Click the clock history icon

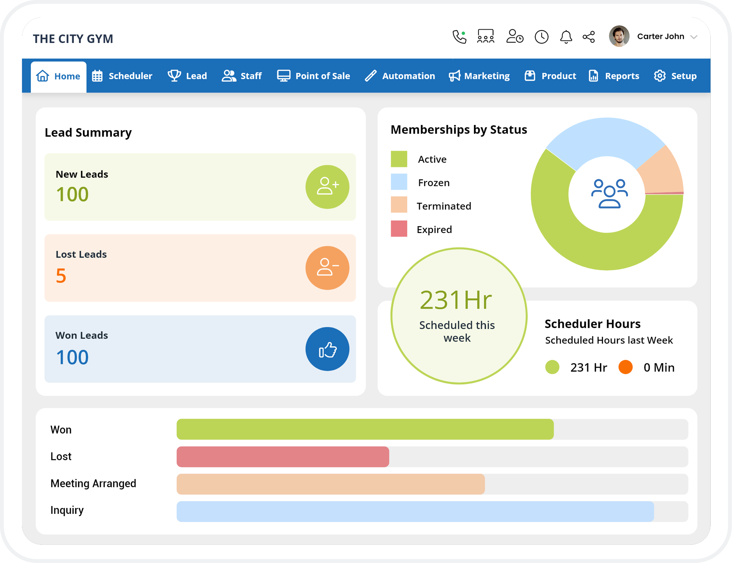coord(541,37)
